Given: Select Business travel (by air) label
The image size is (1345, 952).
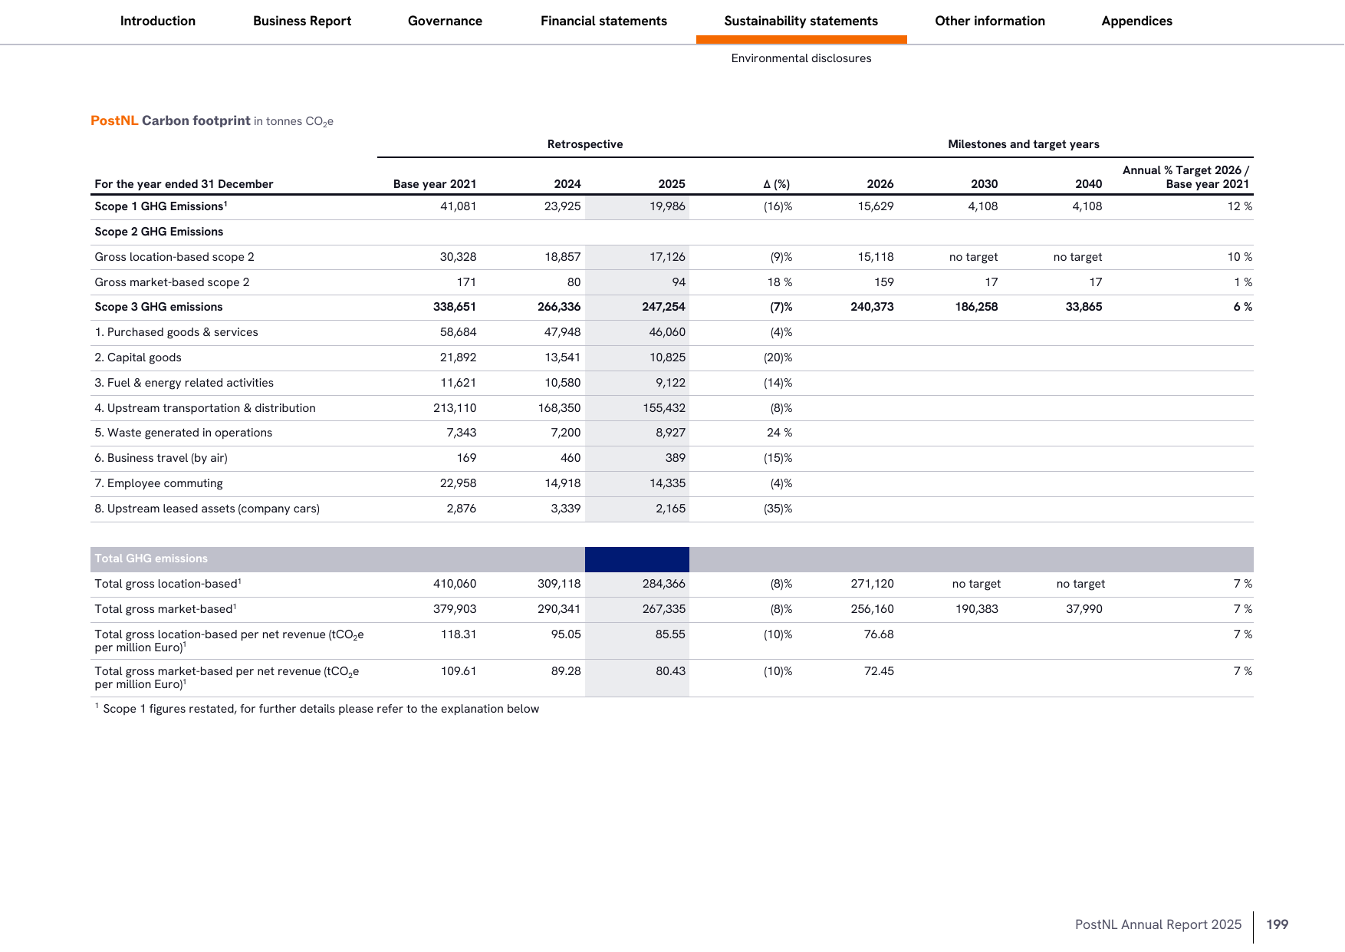Looking at the screenshot, I should point(161,458).
